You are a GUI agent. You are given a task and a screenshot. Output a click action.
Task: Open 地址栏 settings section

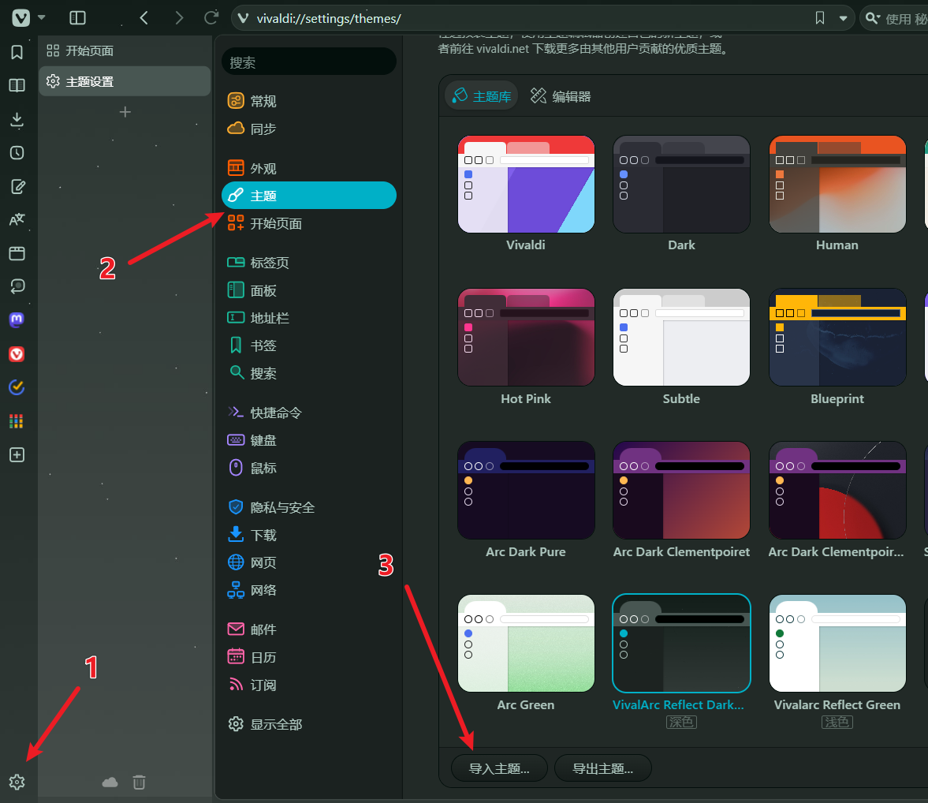[309, 318]
